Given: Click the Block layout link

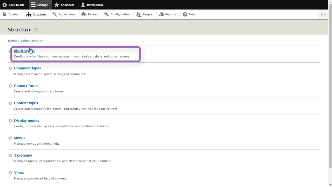Looking at the screenshot, I should (24, 51).
